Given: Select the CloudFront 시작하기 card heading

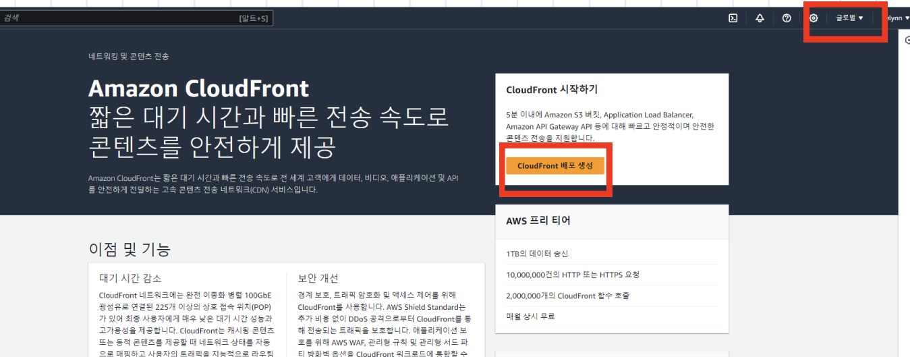Looking at the screenshot, I should [x=552, y=90].
